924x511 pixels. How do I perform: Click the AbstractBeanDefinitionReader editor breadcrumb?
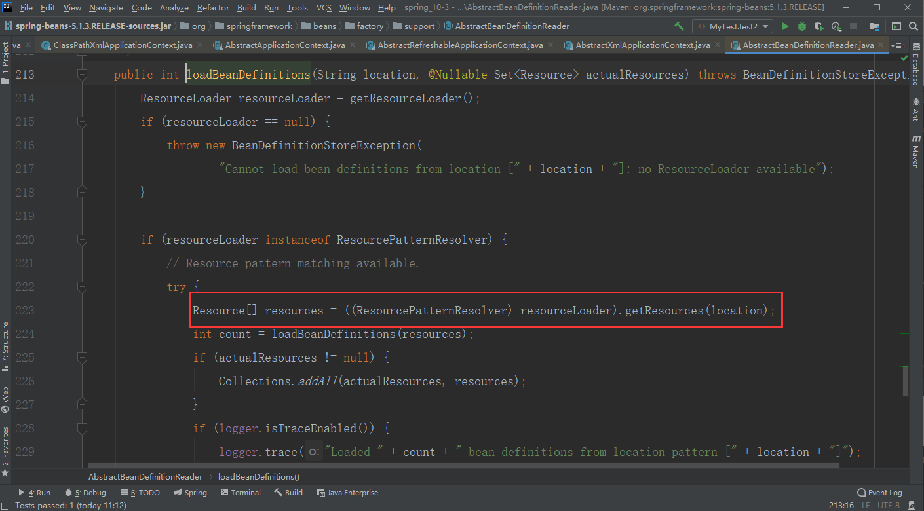coord(145,477)
